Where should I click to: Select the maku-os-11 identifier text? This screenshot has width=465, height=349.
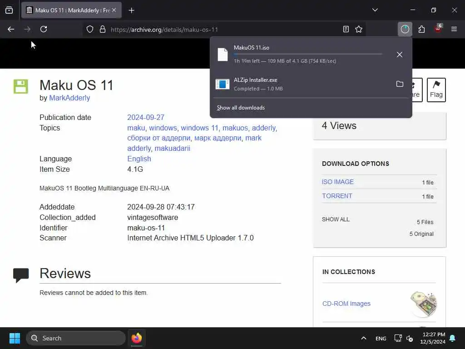click(x=146, y=228)
